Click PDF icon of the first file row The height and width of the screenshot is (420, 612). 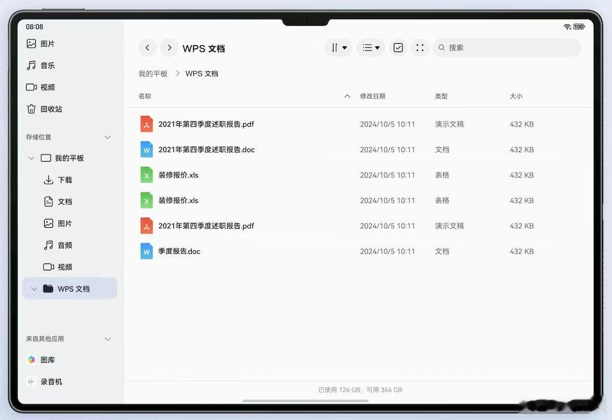point(147,124)
